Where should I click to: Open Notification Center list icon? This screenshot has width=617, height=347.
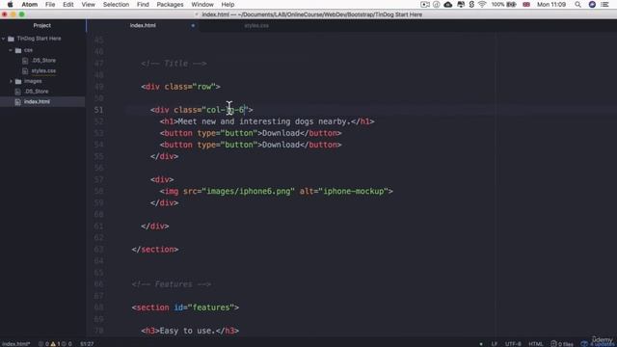[x=605, y=4]
